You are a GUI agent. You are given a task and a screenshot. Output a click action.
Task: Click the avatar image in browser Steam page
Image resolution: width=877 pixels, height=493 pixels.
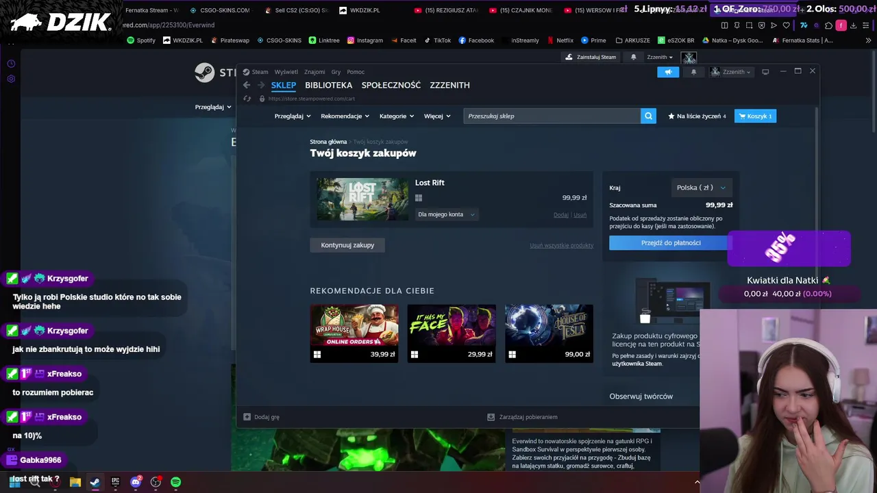689,57
